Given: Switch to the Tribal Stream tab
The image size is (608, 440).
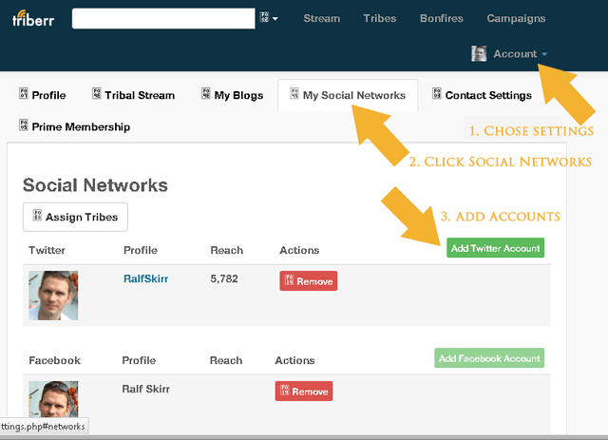Looking at the screenshot, I should [133, 95].
